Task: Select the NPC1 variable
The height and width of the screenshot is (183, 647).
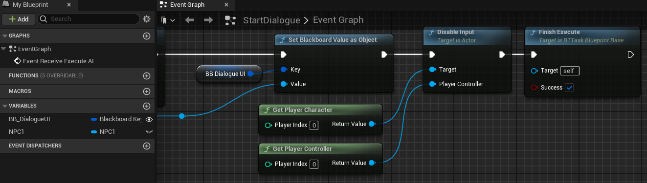Action: click(x=17, y=131)
